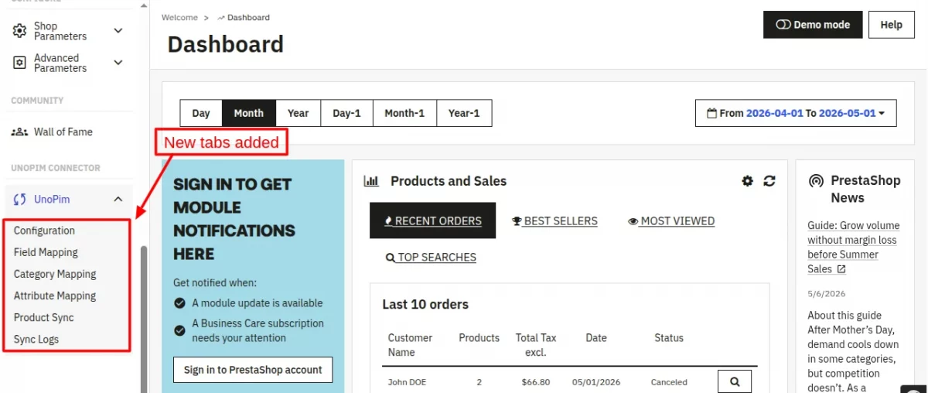Click the sidebar vertical scrollbar
928x393 pixels.
click(x=144, y=319)
